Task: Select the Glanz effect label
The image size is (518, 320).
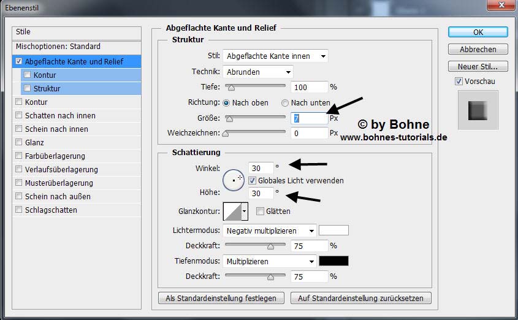Action: [x=34, y=143]
